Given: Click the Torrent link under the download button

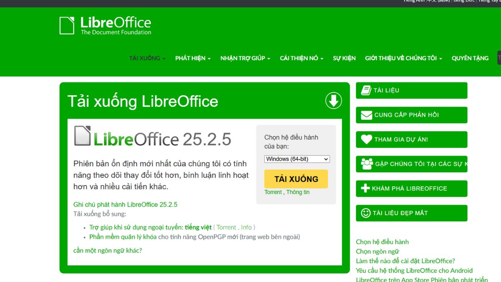Looking at the screenshot, I should coord(273,192).
